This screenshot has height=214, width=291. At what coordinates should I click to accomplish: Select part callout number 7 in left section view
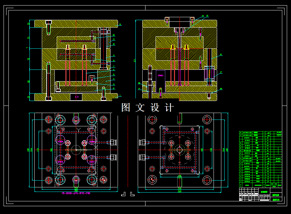(x=114, y=66)
